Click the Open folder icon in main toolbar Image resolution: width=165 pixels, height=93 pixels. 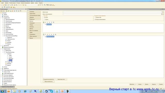point(4,5)
